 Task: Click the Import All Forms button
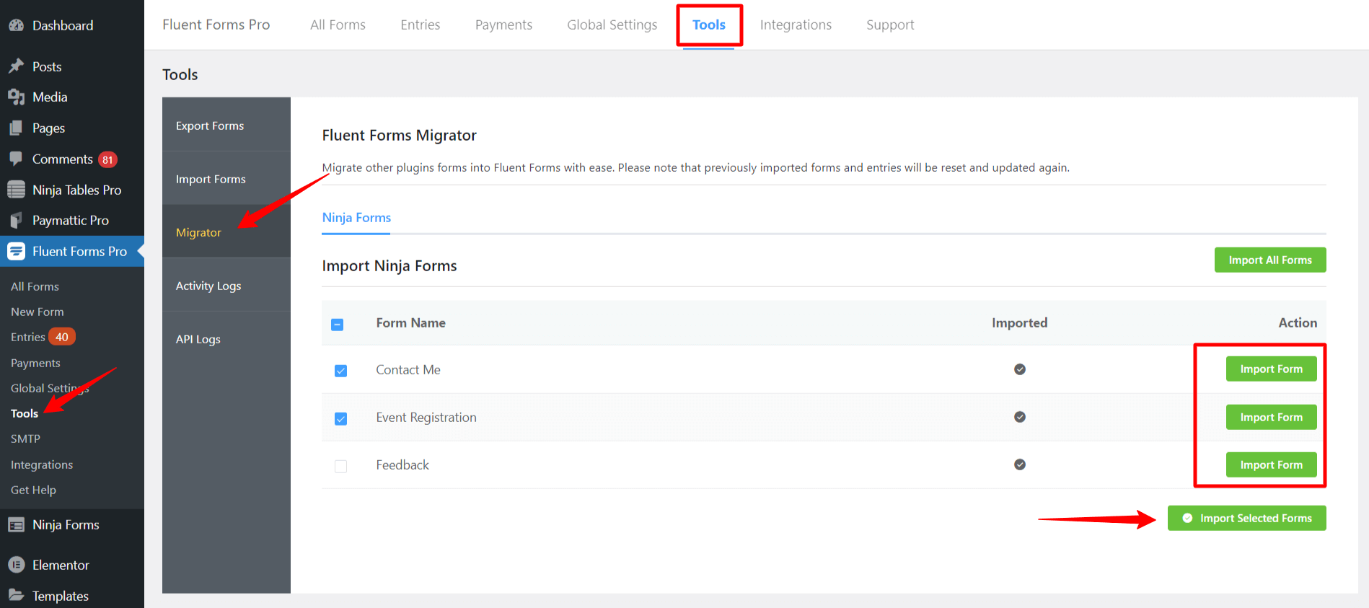coord(1270,260)
